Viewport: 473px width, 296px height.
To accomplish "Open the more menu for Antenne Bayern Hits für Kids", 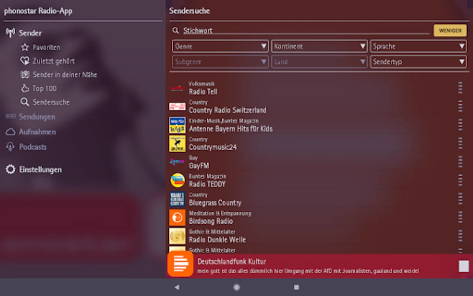I will [460, 124].
